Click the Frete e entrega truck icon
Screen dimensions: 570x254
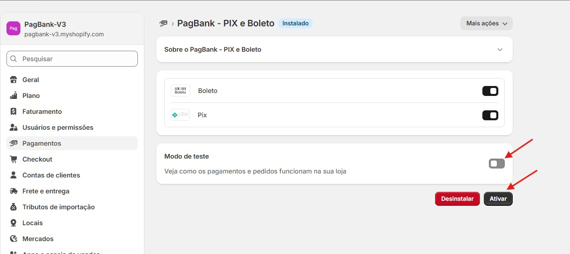[x=13, y=191]
